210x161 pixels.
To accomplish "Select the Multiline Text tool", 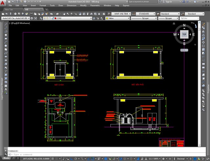I will pyautogui.click(x=6, y=89).
